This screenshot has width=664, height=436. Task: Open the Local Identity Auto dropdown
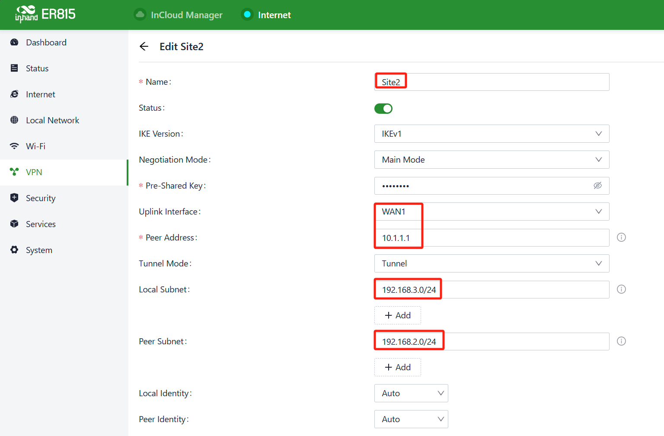click(x=411, y=393)
